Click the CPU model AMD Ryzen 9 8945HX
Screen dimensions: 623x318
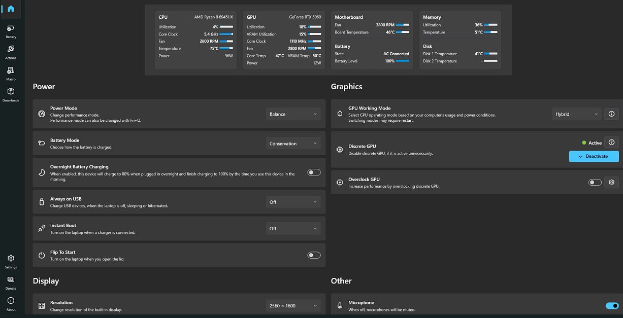point(214,17)
